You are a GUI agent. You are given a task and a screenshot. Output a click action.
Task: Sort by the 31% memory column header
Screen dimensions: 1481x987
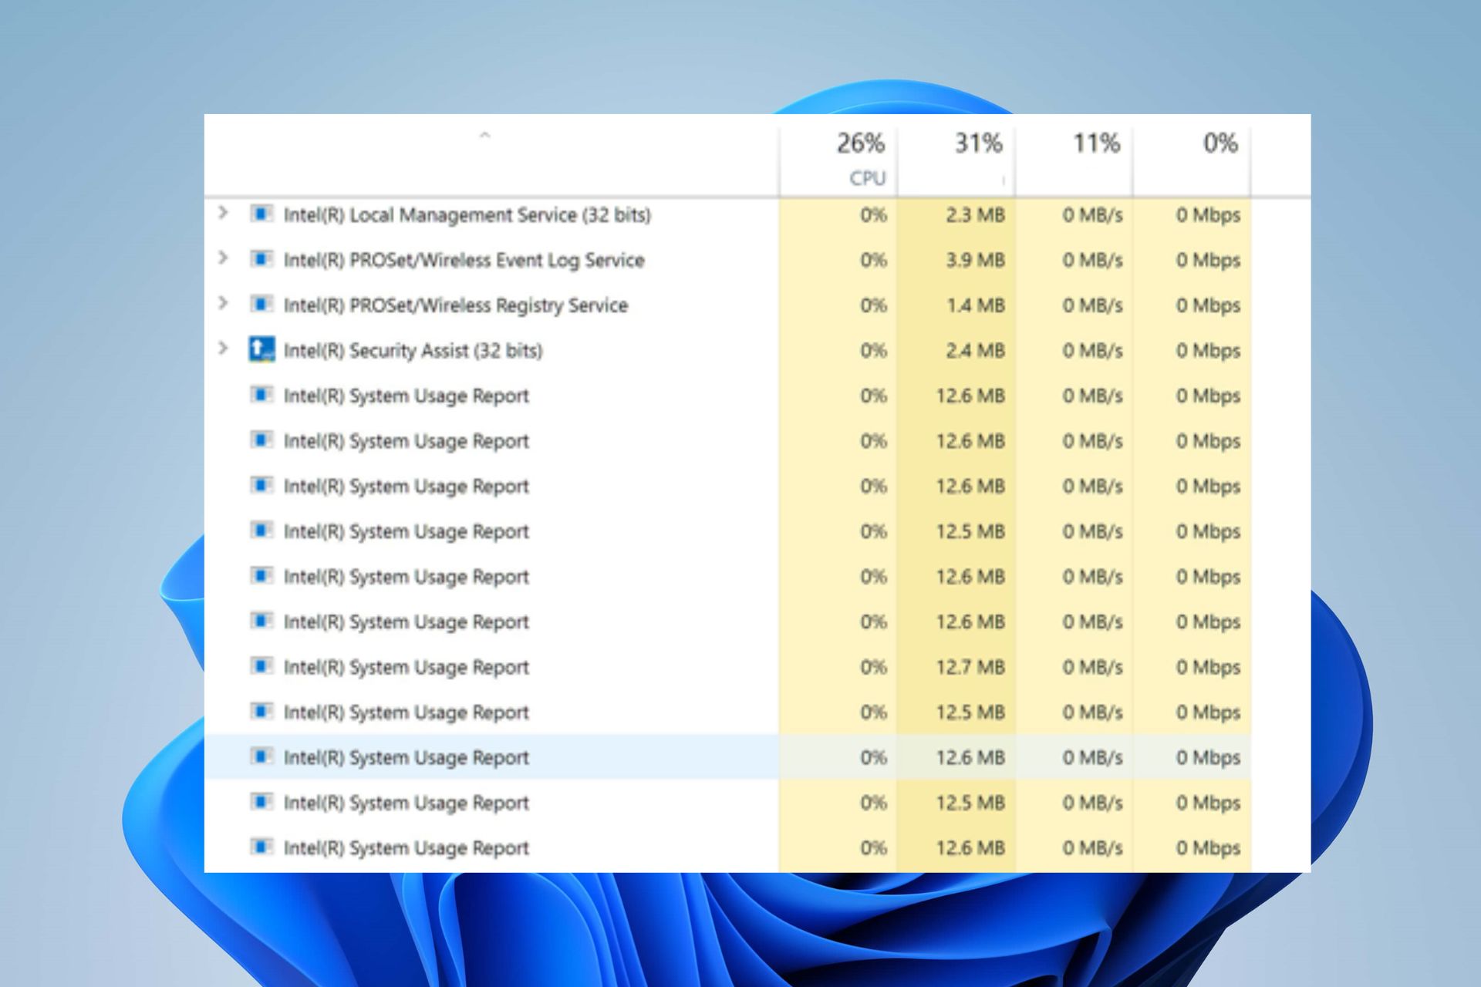tap(956, 158)
